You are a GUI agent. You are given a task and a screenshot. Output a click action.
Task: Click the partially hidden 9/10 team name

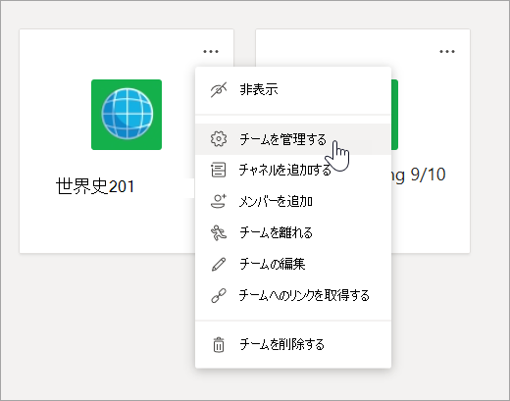tap(419, 175)
